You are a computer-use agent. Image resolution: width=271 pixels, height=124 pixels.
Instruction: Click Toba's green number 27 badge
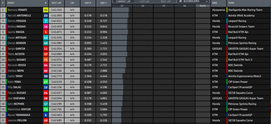tap(45, 82)
